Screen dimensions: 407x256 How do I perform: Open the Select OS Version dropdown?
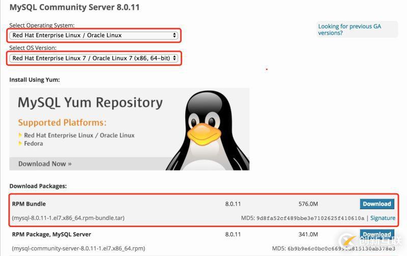coord(94,58)
